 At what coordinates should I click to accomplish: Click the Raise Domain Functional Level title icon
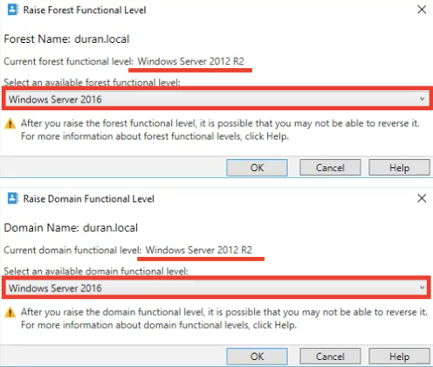(13, 198)
